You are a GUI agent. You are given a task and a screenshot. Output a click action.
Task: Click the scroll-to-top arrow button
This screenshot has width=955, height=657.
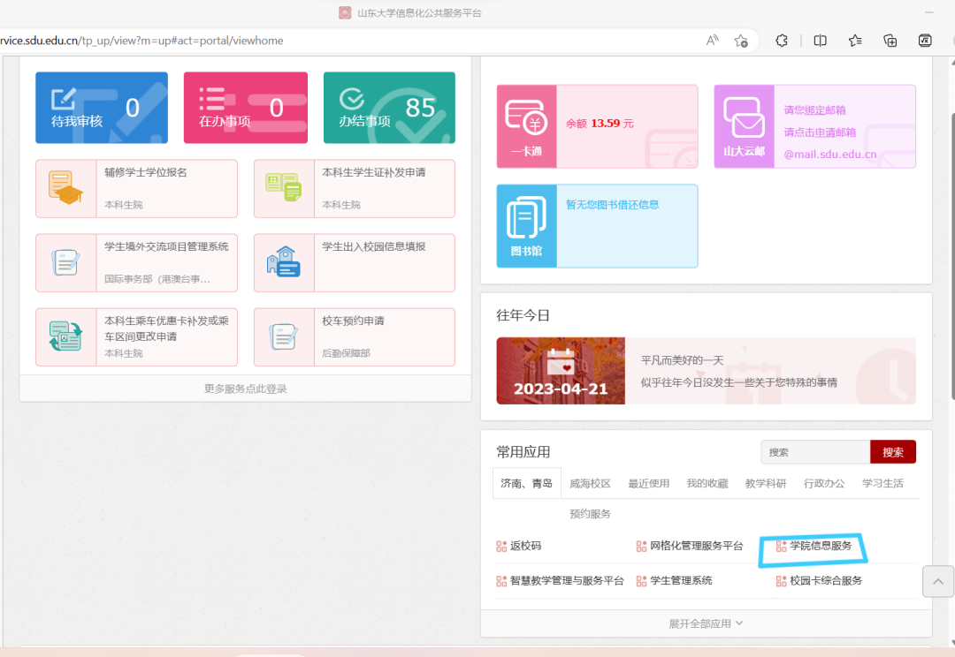pos(937,581)
